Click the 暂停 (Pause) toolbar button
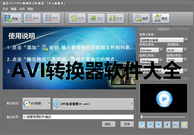Image resolution: width=194 pixels, height=135 pixels. click(x=115, y=18)
